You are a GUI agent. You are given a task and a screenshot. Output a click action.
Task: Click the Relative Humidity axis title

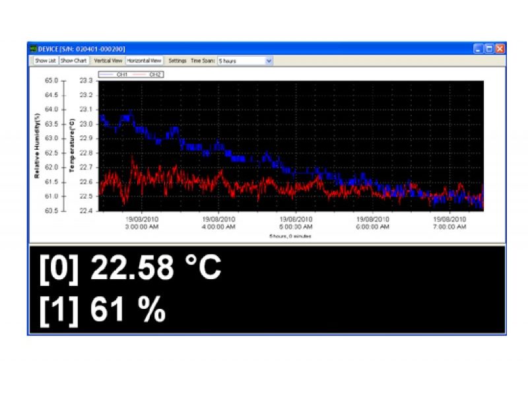(37, 145)
